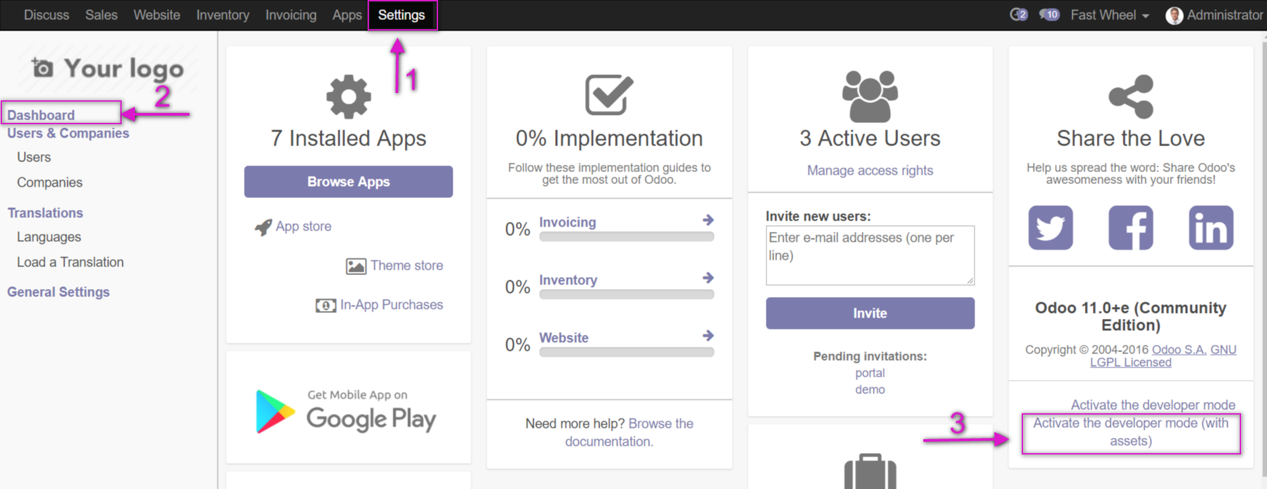Expand the Fast Wheel company dropdown
1267x489 pixels.
[1109, 15]
